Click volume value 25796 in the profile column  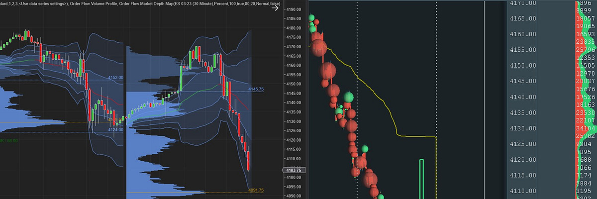[x=585, y=50]
